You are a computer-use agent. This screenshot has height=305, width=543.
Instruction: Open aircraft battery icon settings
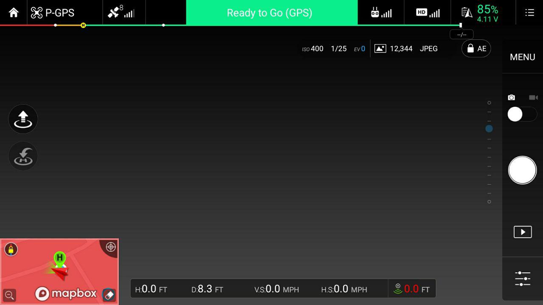point(467,13)
